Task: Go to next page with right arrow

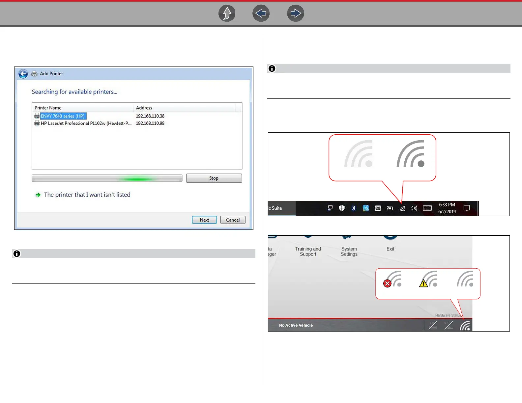Action: pos(296,13)
